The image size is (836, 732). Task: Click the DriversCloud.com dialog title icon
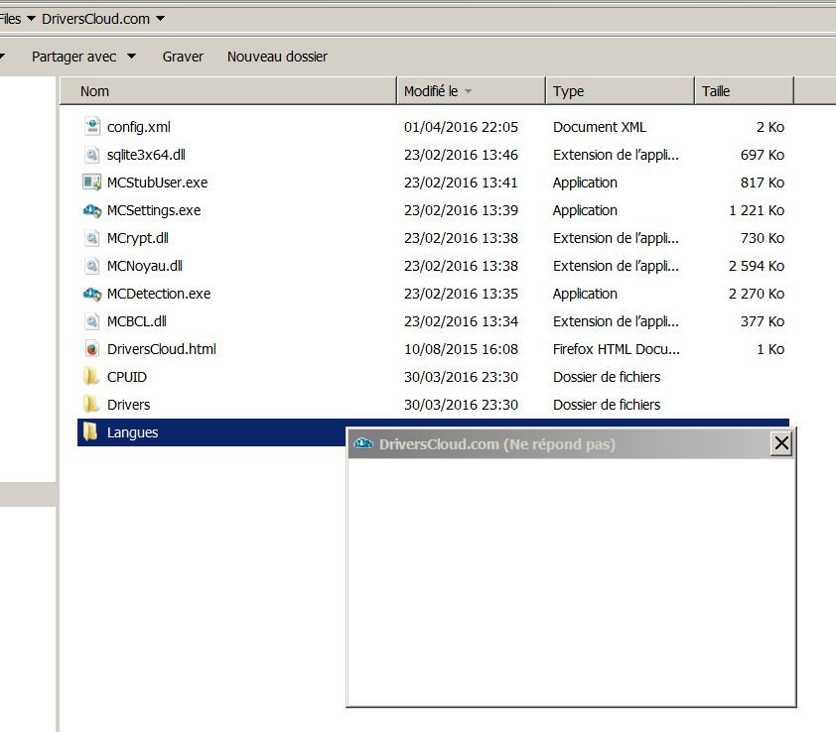(x=363, y=444)
